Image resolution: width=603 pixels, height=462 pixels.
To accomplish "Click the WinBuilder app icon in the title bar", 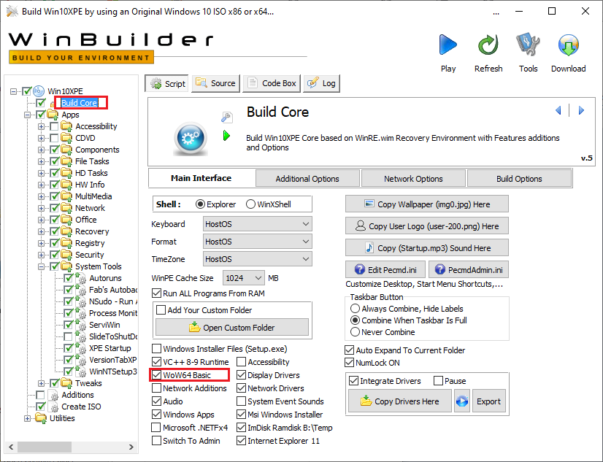I will click(12, 12).
